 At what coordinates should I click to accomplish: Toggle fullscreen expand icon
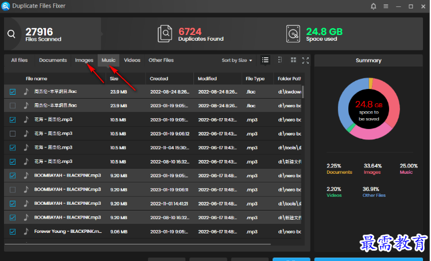click(305, 60)
